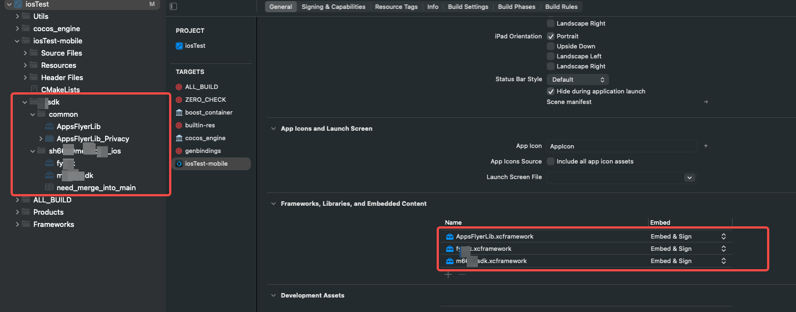The height and width of the screenshot is (312, 796).
Task: Select the iosTest project icon
Action: (x=179, y=46)
